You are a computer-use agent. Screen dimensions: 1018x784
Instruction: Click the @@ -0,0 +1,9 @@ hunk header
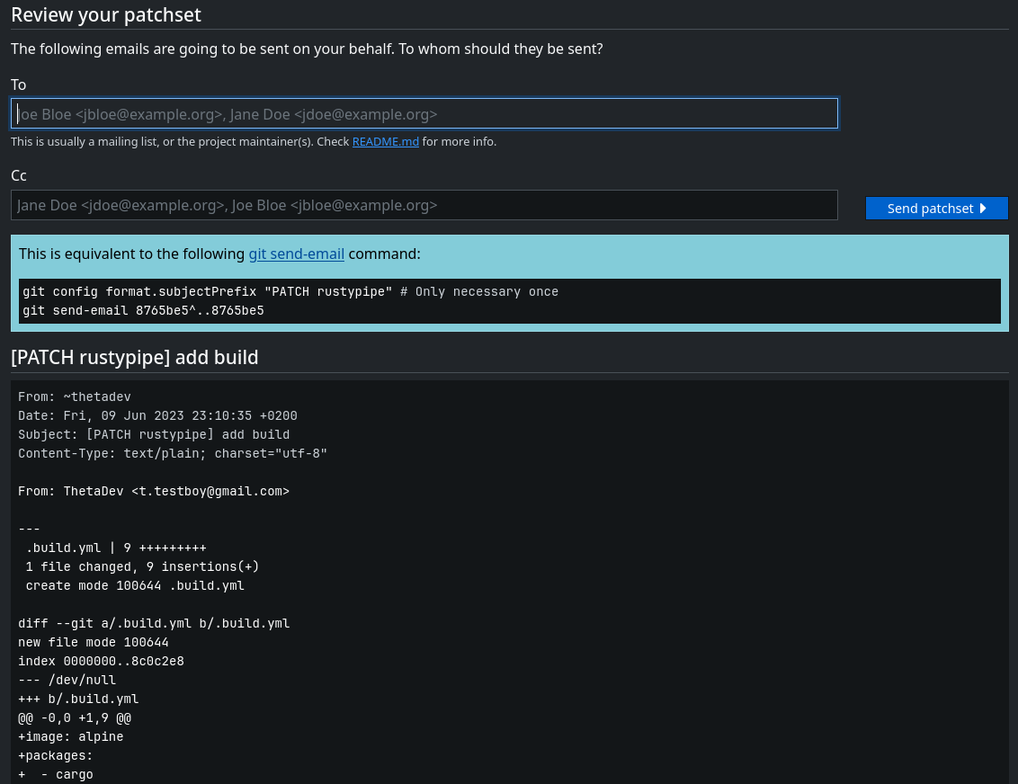tap(75, 717)
